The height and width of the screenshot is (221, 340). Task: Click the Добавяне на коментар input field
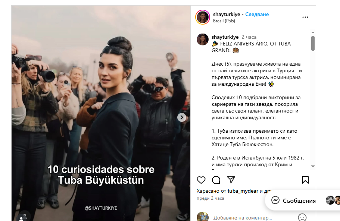pyautogui.click(x=254, y=218)
